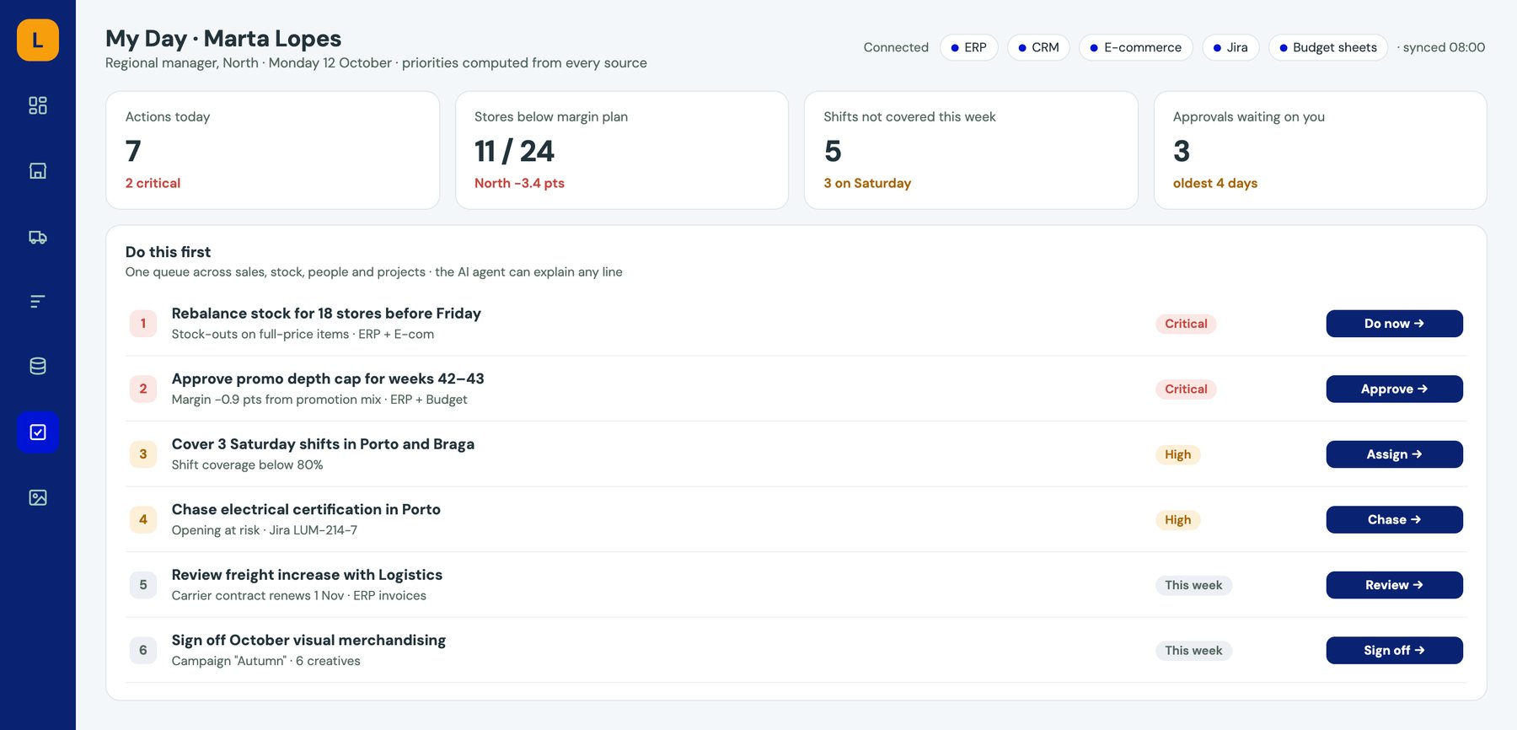Select 'Cover 3 Saturday shifts in Porto and Braga'

323,444
